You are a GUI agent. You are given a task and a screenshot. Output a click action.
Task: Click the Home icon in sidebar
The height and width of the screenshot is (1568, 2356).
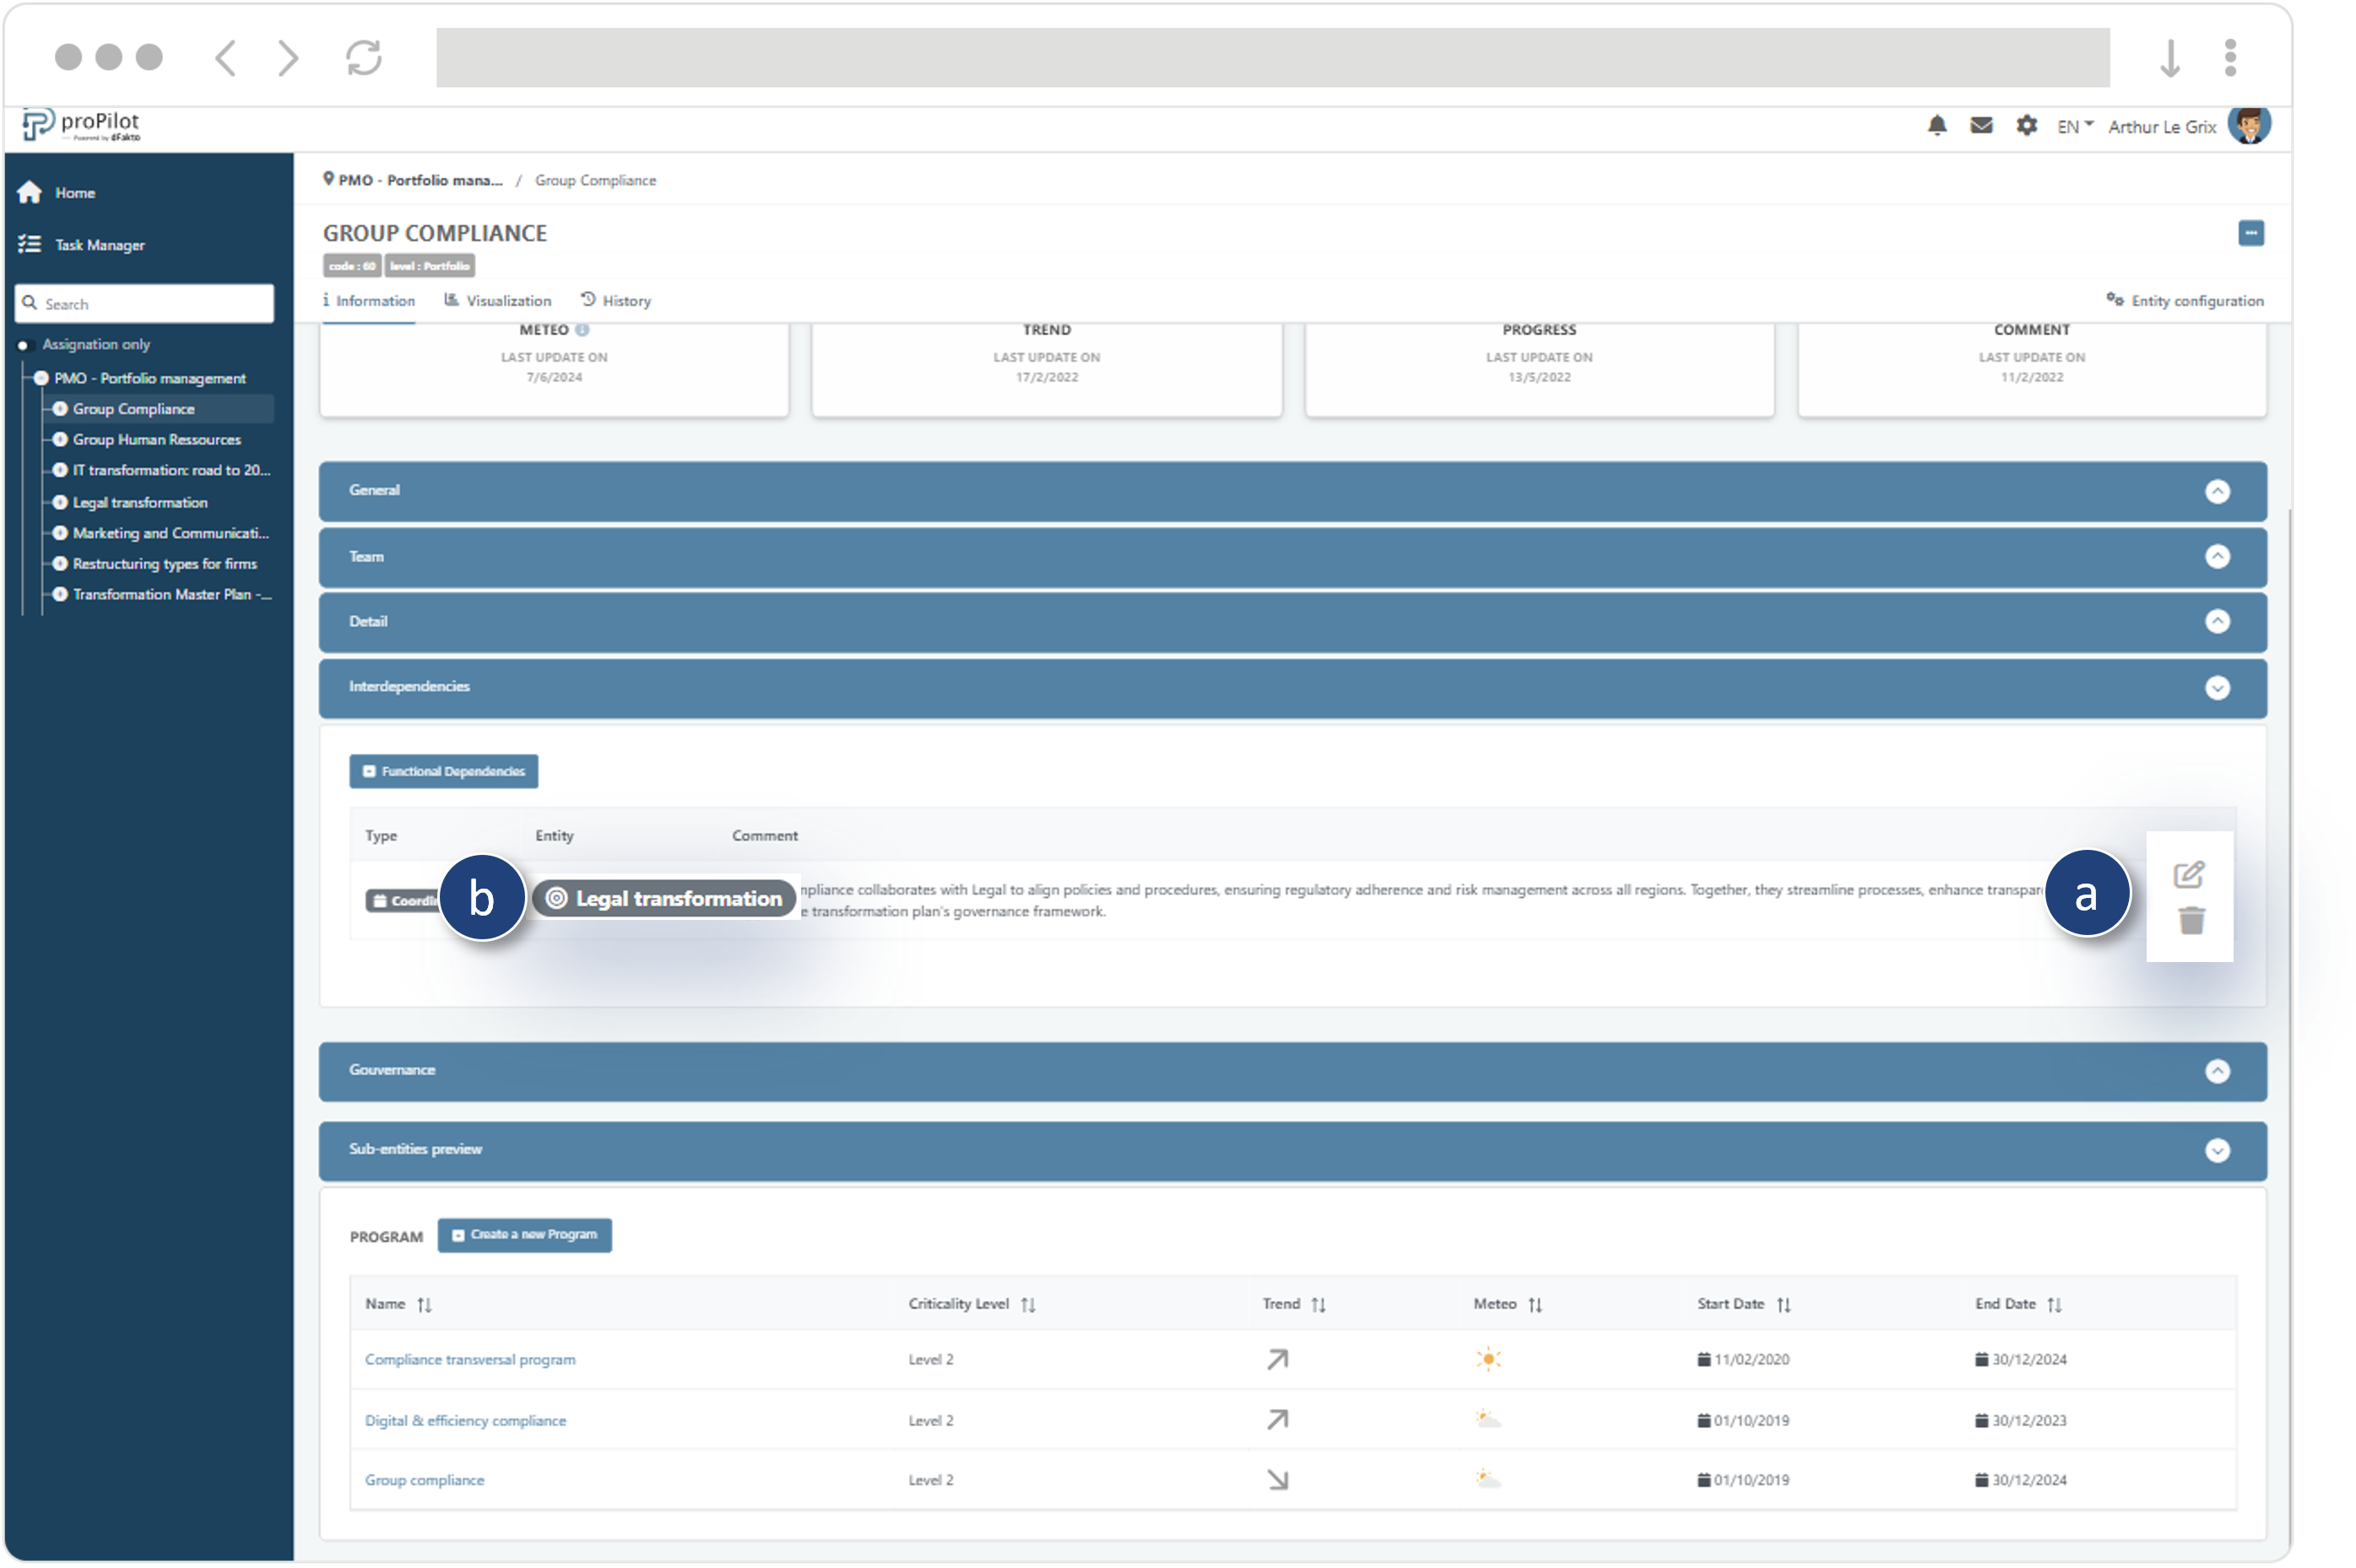pos(30,192)
